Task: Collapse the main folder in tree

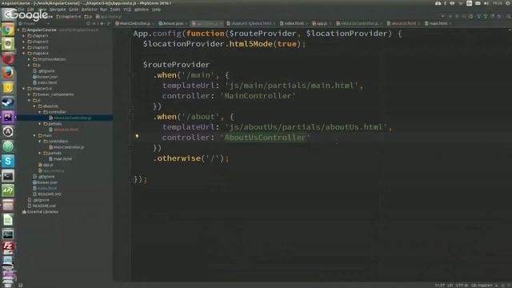Action: tap(34, 135)
